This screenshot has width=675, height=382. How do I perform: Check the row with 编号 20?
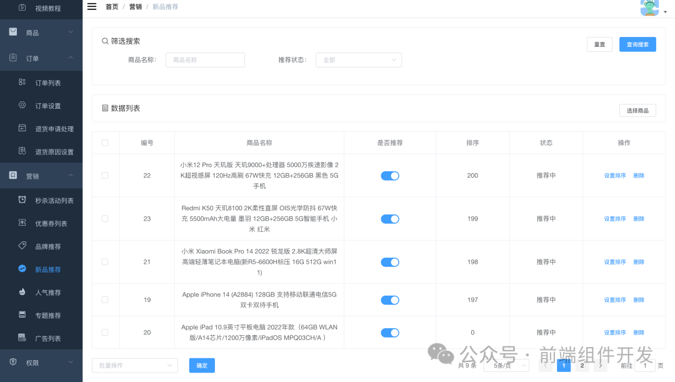(104, 333)
